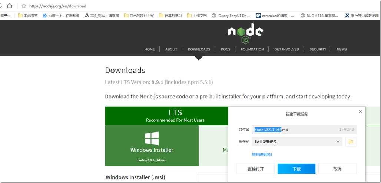The height and width of the screenshot is (183, 381).
Task: Click the Windows Installer logo icon
Action: tap(152, 138)
